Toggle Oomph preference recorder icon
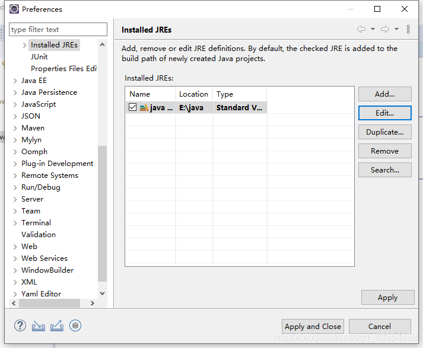The height and width of the screenshot is (348, 423). (75, 325)
